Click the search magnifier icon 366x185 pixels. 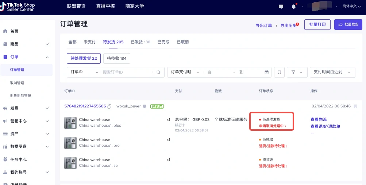(158, 72)
